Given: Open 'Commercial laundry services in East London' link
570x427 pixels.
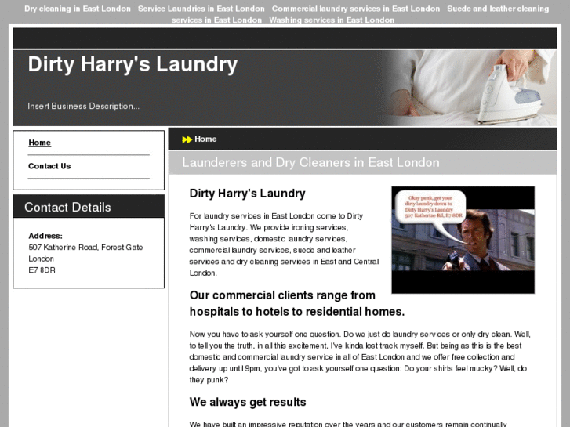Looking at the screenshot, I should (355, 9).
